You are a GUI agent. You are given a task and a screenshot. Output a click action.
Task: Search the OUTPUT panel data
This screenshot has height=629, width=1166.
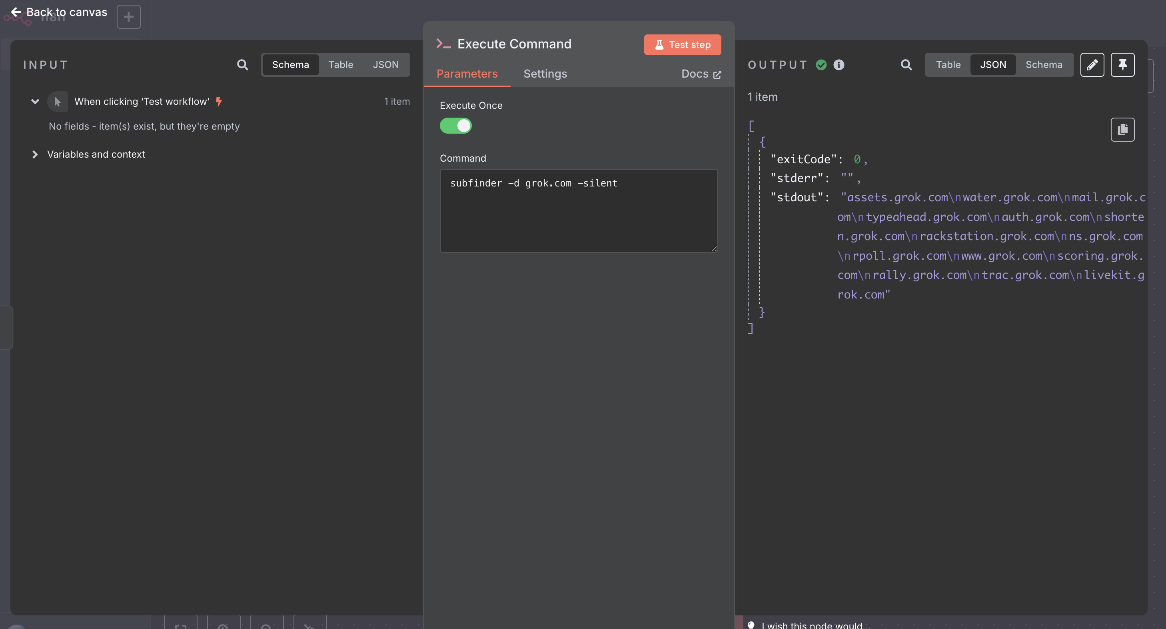(906, 65)
